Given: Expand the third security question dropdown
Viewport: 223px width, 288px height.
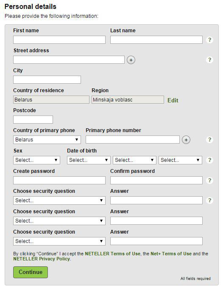Looking at the screenshot, I should (x=59, y=241).
